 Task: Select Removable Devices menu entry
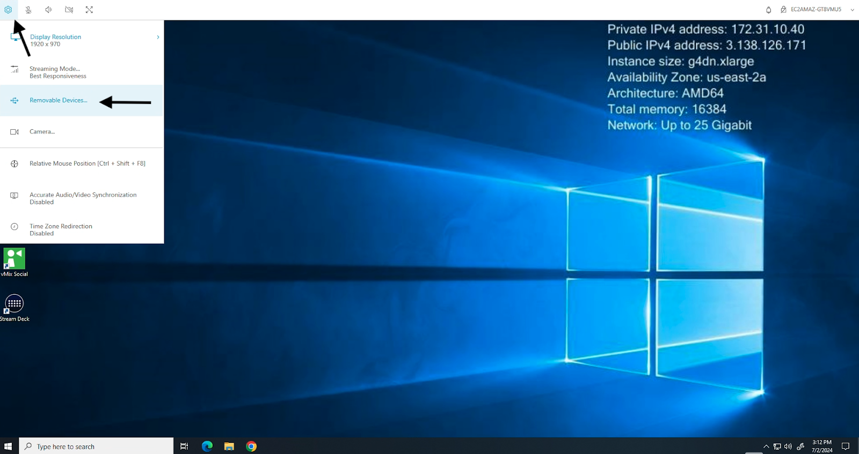point(82,100)
